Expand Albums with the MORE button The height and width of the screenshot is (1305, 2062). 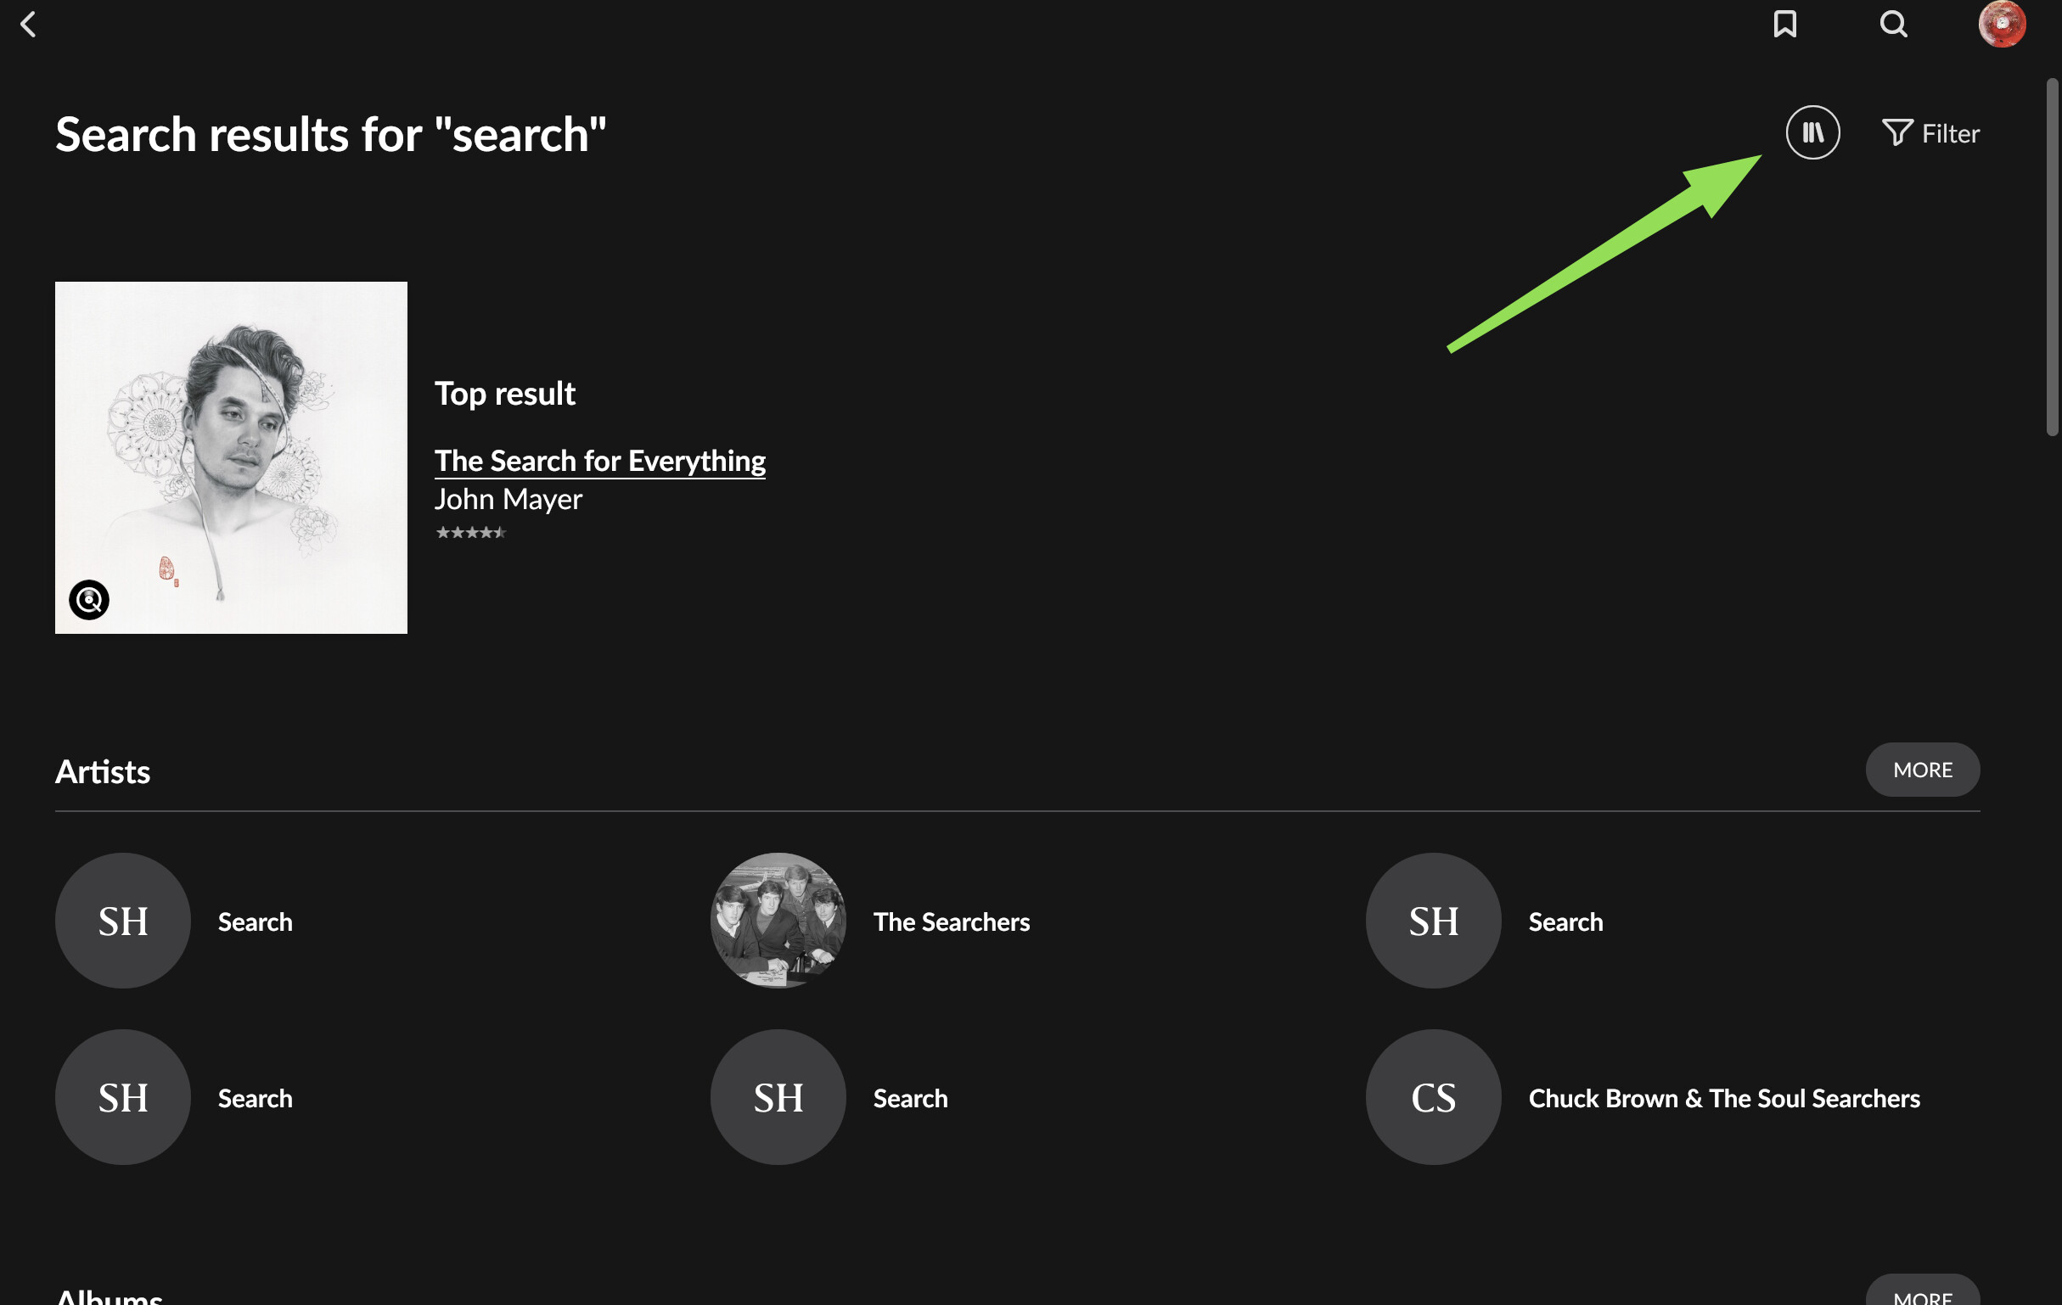[x=1922, y=1295]
